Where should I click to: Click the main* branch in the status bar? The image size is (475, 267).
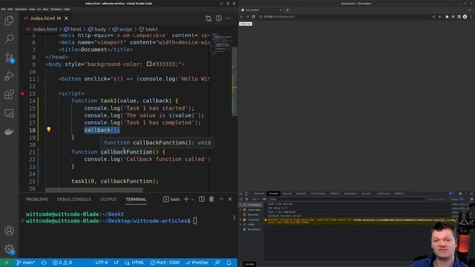[25, 263]
